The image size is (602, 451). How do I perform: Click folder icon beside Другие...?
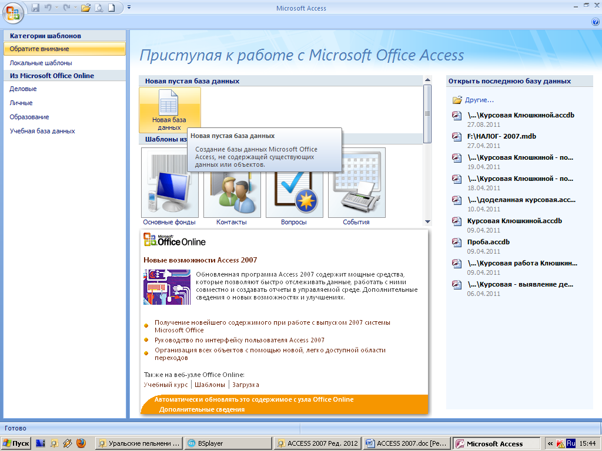(x=457, y=100)
